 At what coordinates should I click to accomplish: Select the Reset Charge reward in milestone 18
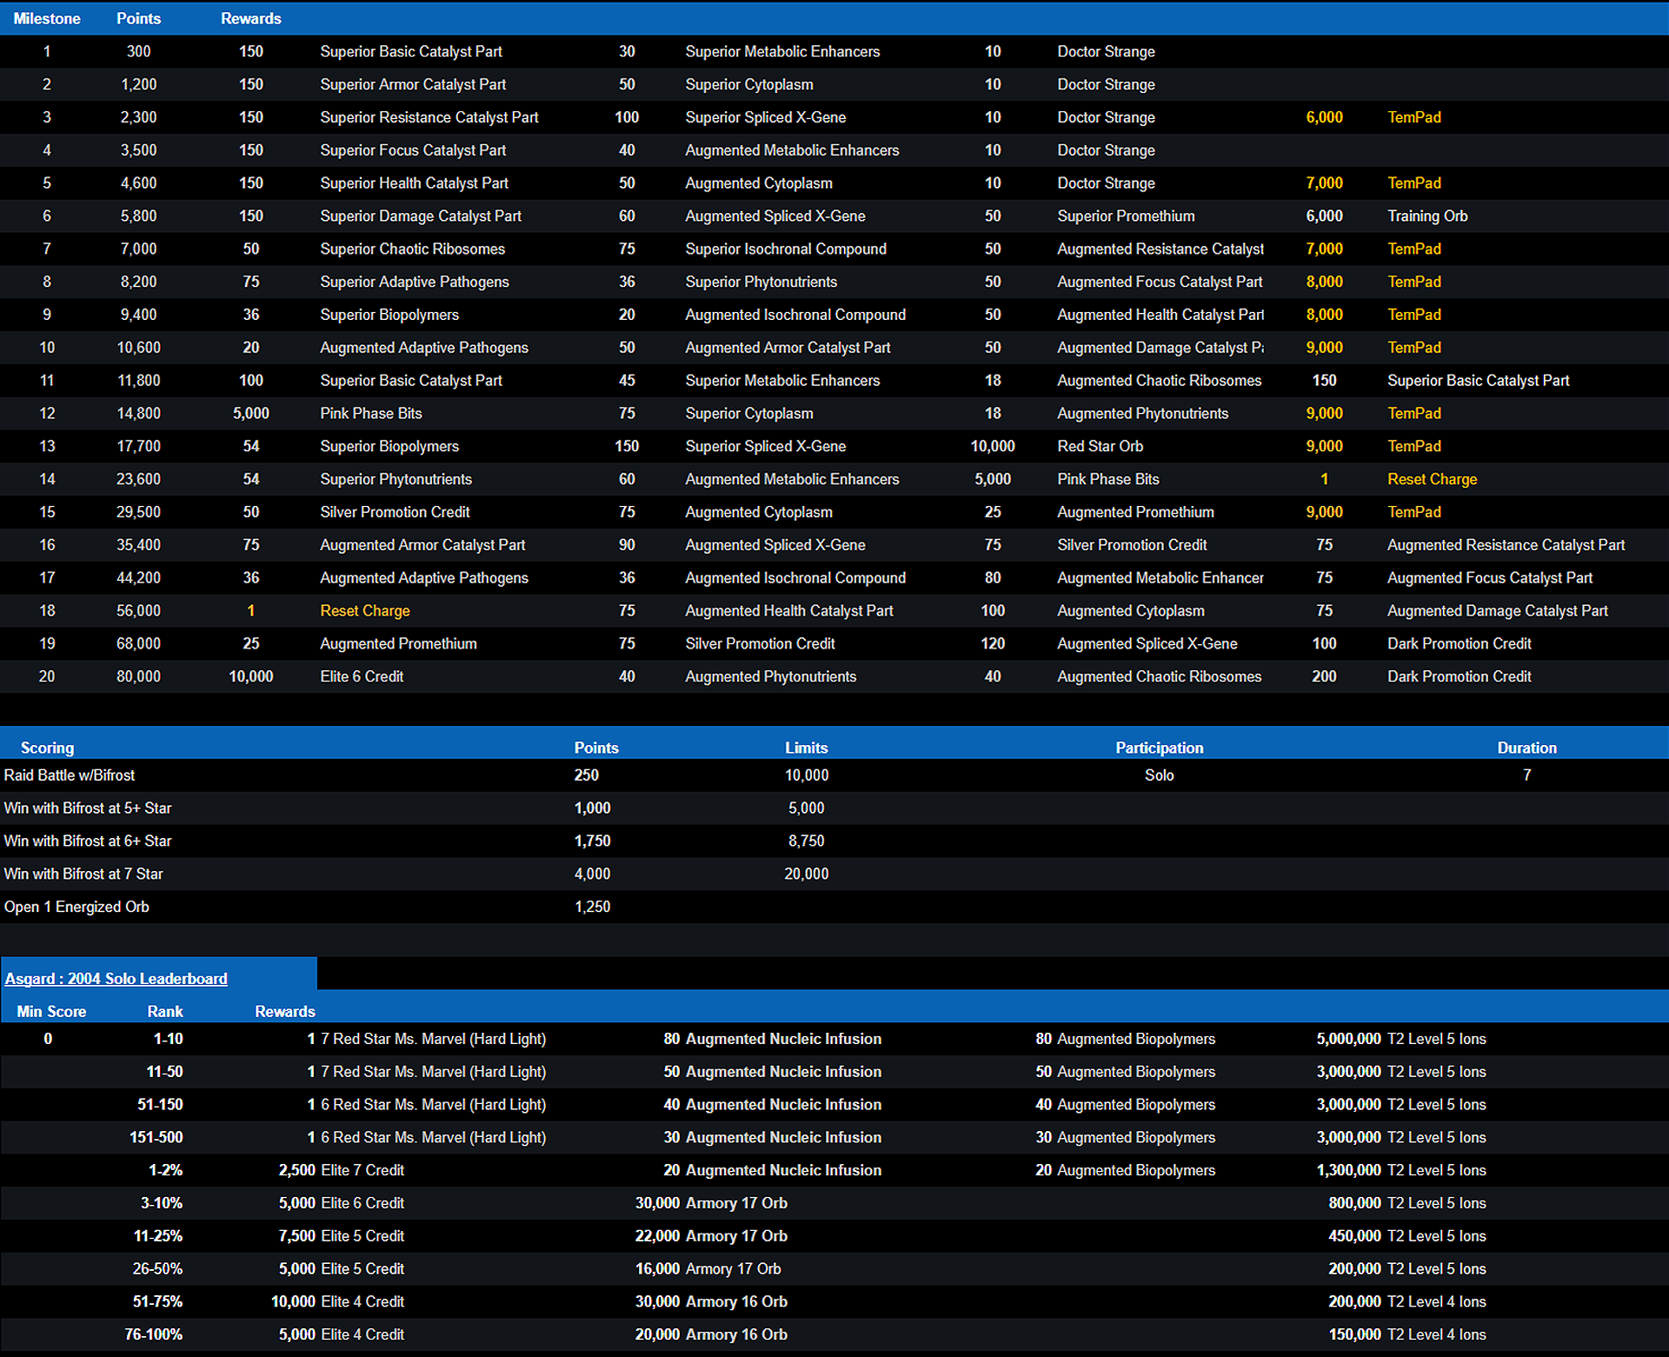(x=364, y=611)
